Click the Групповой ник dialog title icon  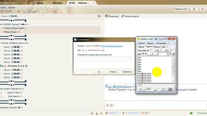tap(75, 40)
